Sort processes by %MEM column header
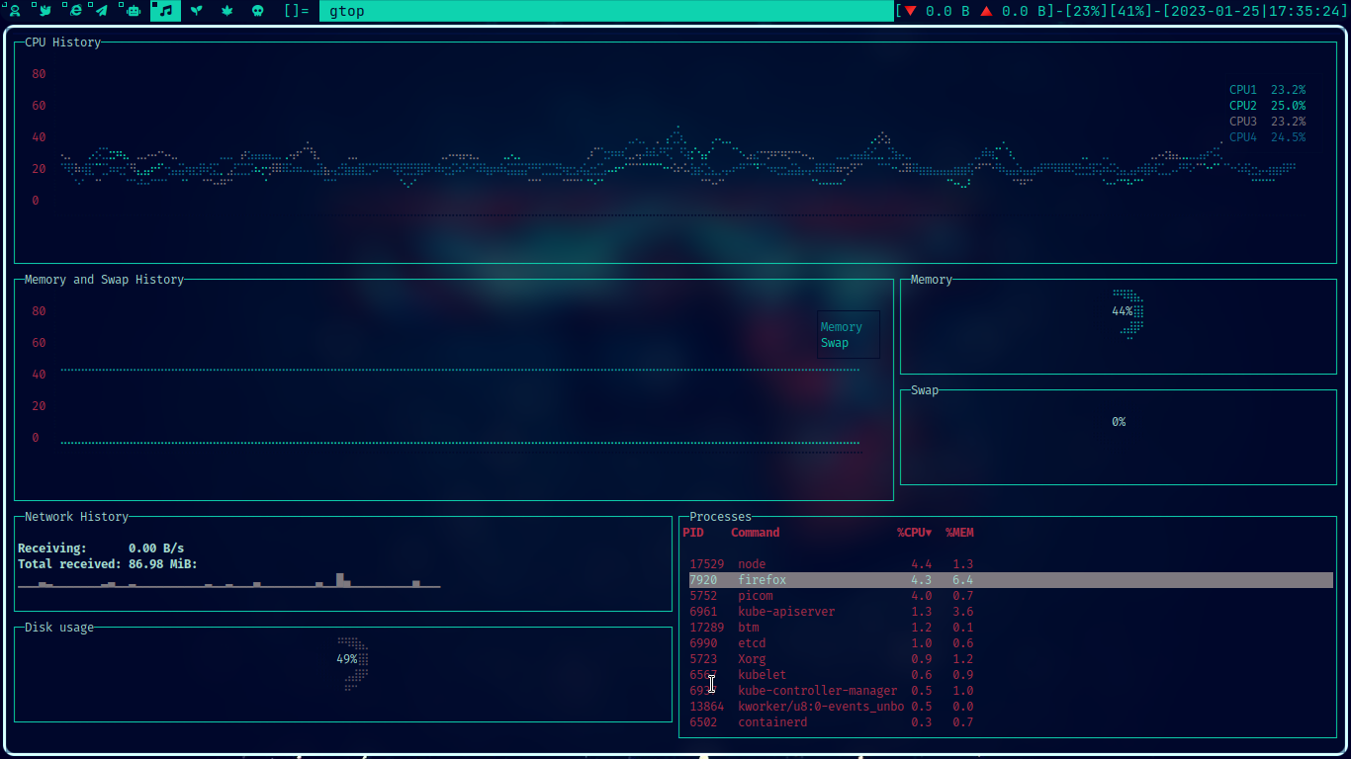 pyautogui.click(x=958, y=533)
